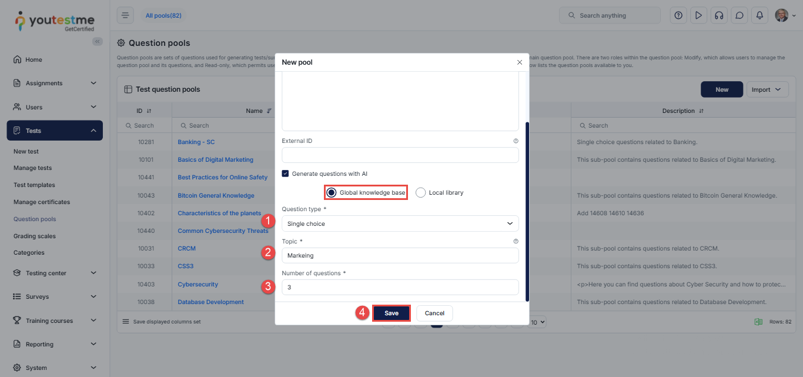803x377 pixels.
Task: Click the hamburger menu icon
Action: point(125,16)
